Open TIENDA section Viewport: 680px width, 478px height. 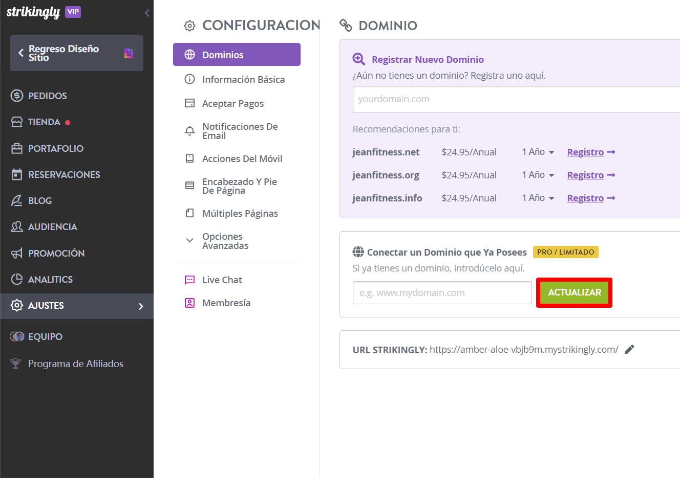[44, 122]
